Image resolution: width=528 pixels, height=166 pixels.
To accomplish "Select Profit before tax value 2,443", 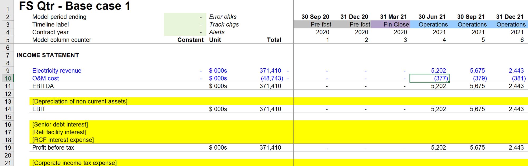I will [x=516, y=148].
